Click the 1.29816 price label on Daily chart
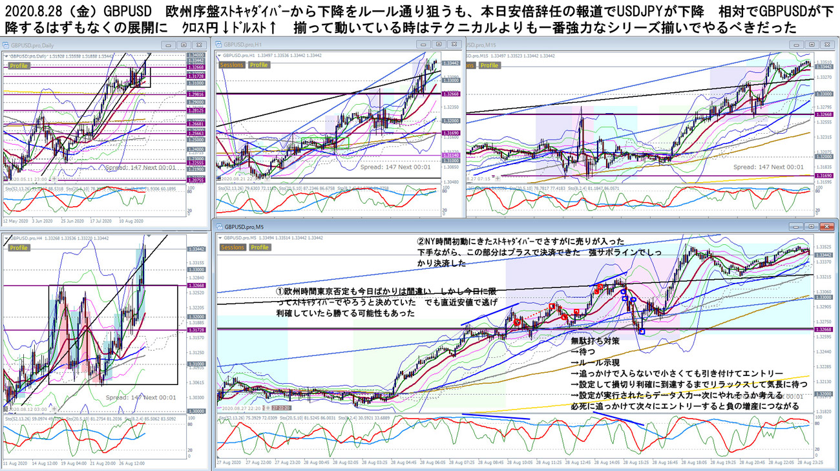Screen dimensions: 840x471 click(196, 94)
